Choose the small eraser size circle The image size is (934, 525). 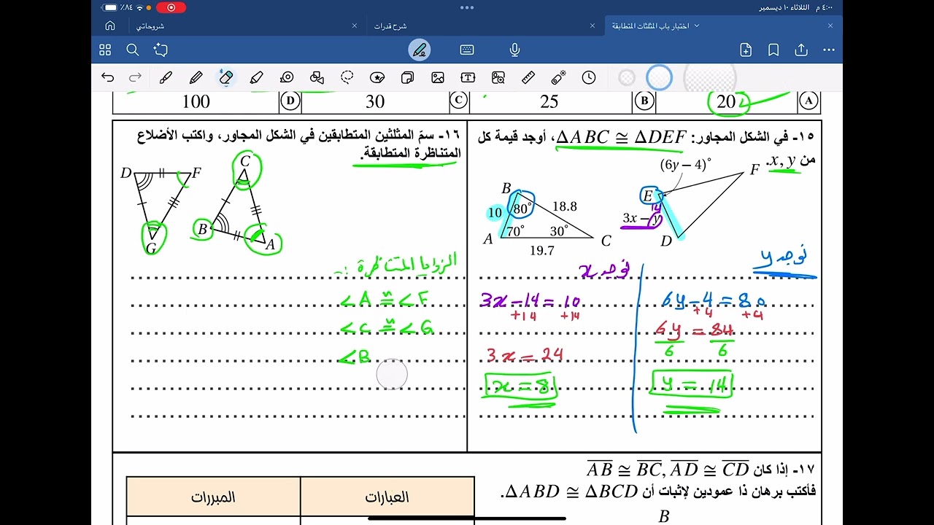click(627, 77)
